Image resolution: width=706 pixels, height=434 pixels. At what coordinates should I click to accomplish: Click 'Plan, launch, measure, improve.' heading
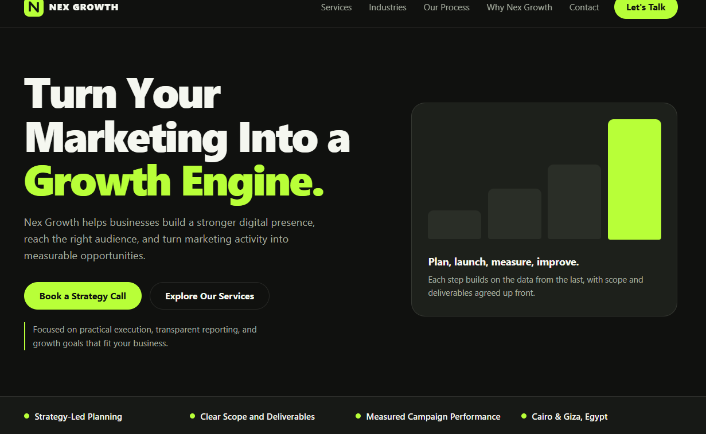click(x=504, y=262)
